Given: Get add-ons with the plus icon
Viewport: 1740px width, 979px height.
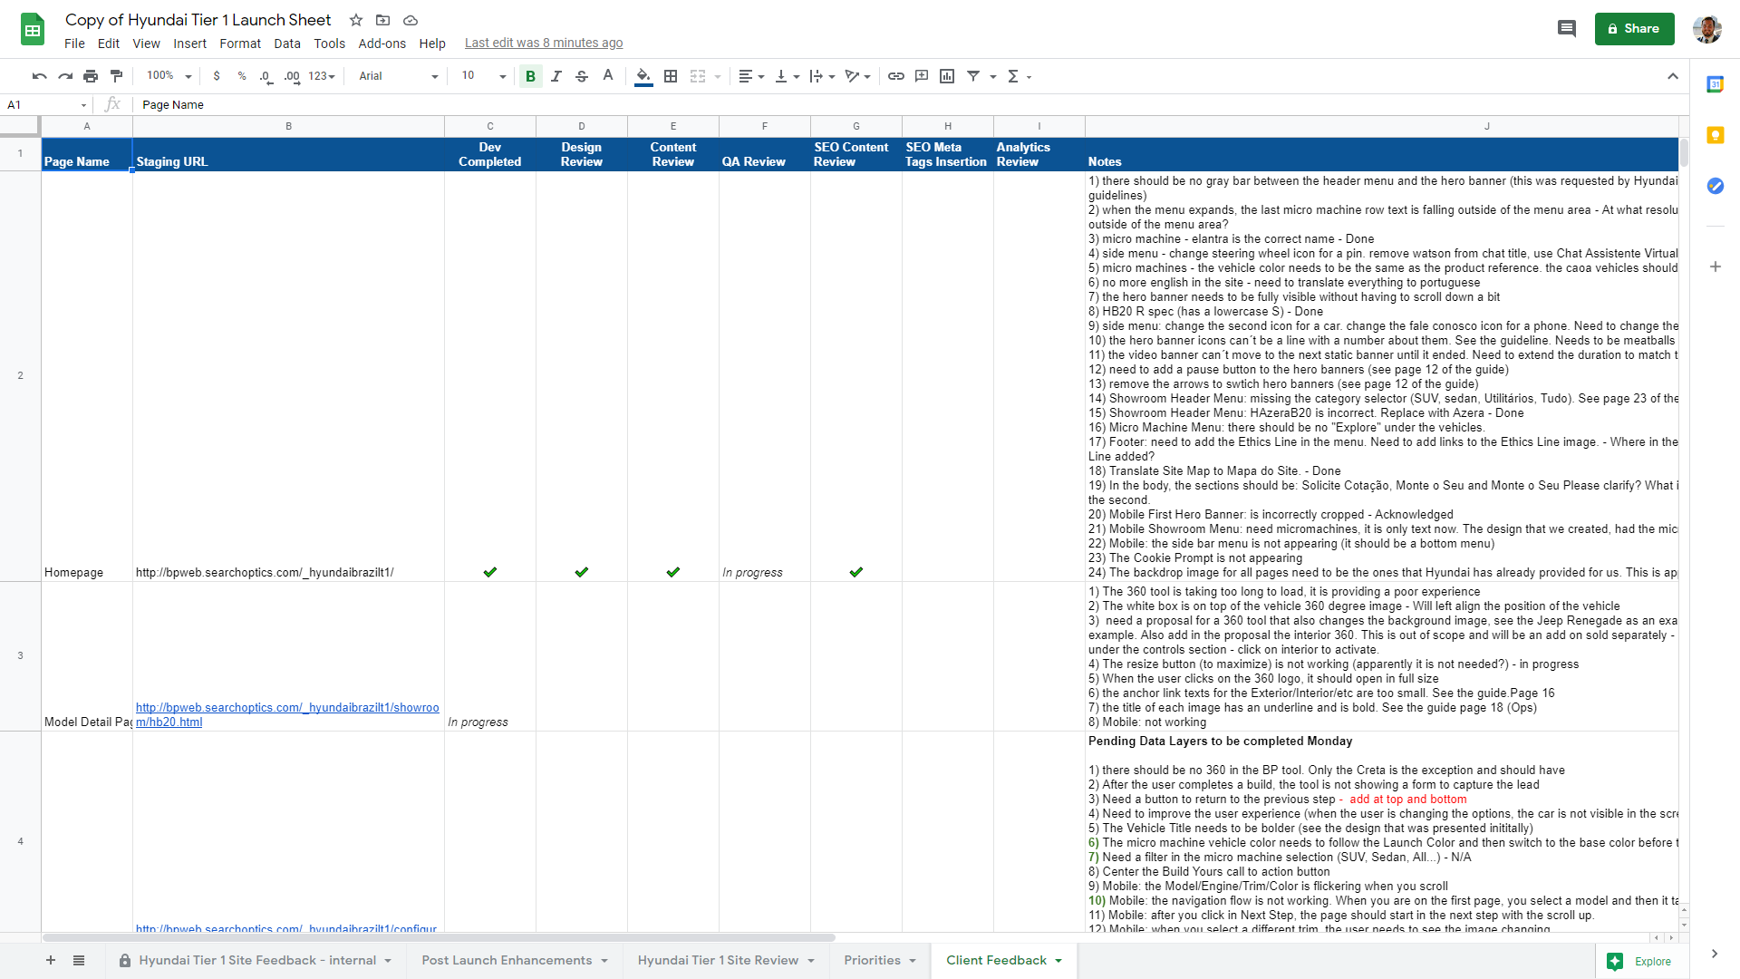Looking at the screenshot, I should [x=1715, y=267].
